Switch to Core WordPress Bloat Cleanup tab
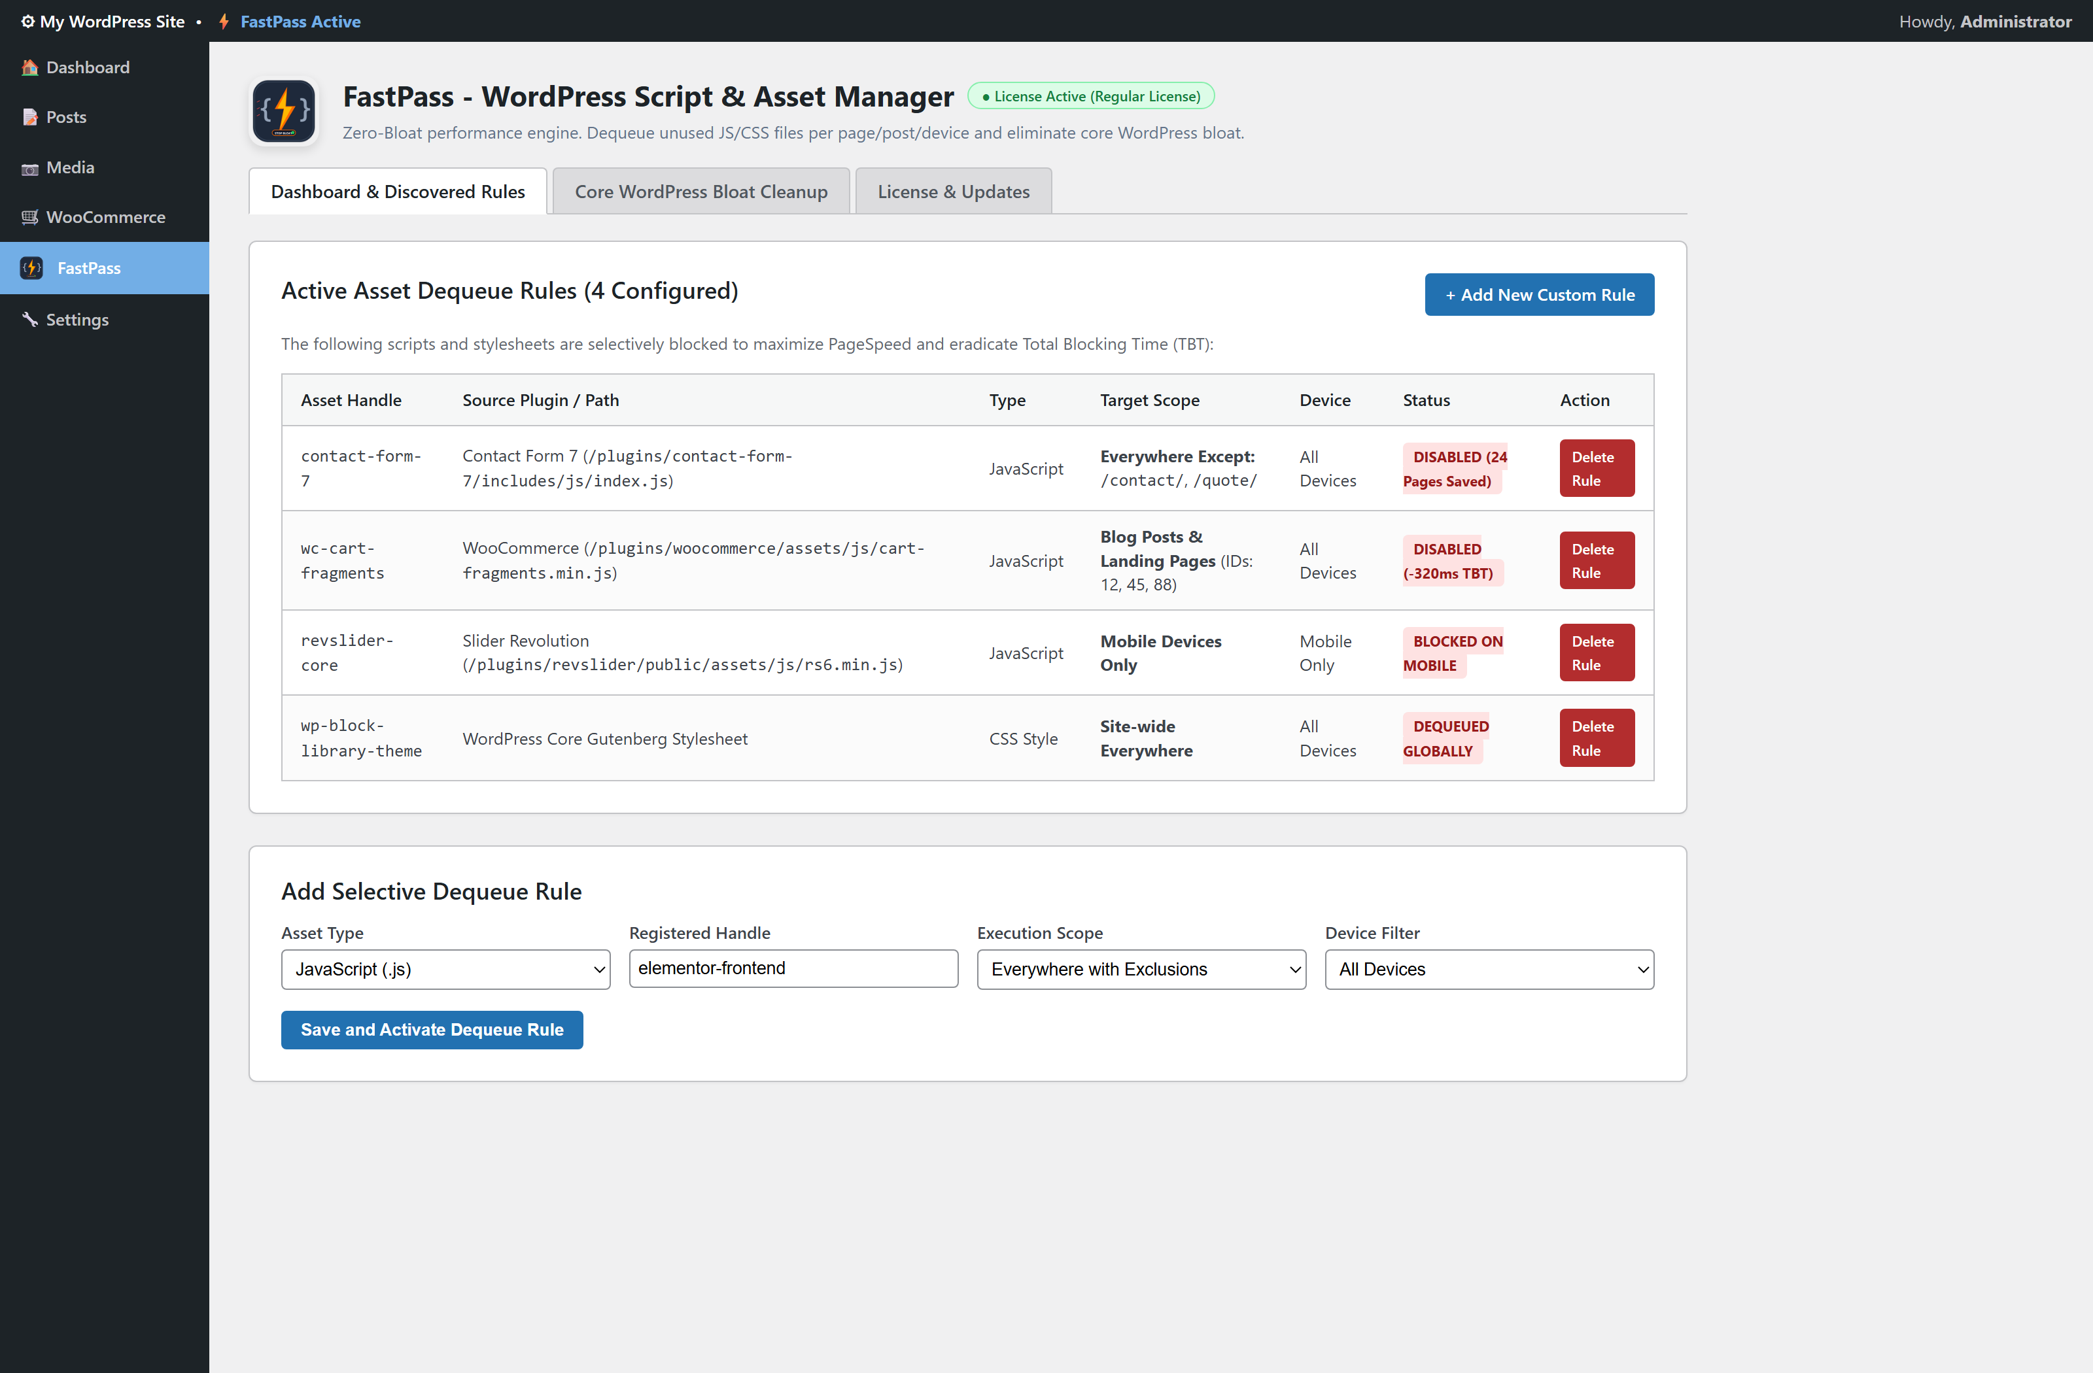2093x1373 pixels. pyautogui.click(x=701, y=192)
